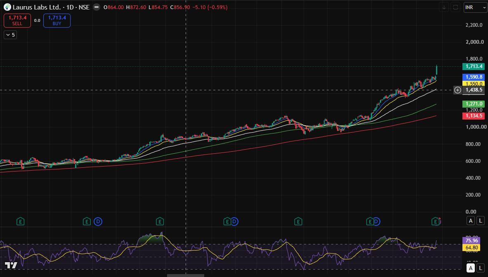Click the down-arrow icon beside INR
This screenshot has height=277, width=488.
point(444,7)
